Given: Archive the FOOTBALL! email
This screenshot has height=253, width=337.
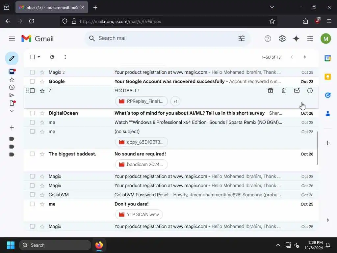Looking at the screenshot, I should tap(271, 91).
